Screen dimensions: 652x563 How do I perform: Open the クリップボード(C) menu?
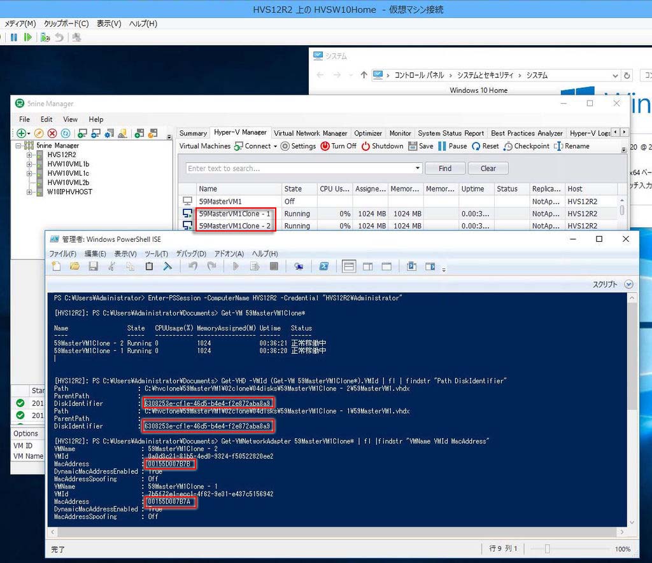66,24
